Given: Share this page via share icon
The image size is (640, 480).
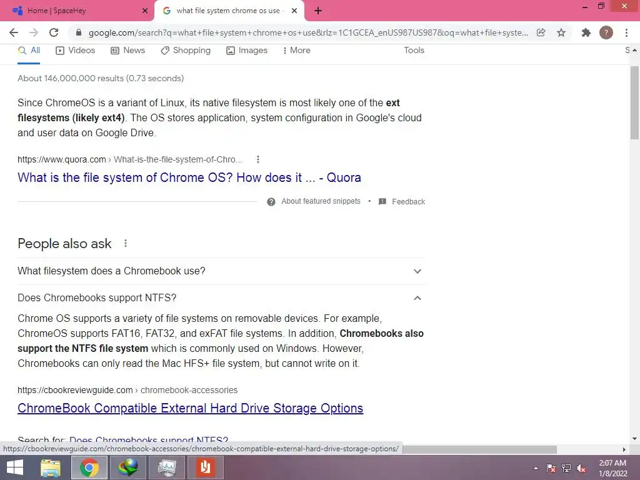Looking at the screenshot, I should [x=541, y=32].
